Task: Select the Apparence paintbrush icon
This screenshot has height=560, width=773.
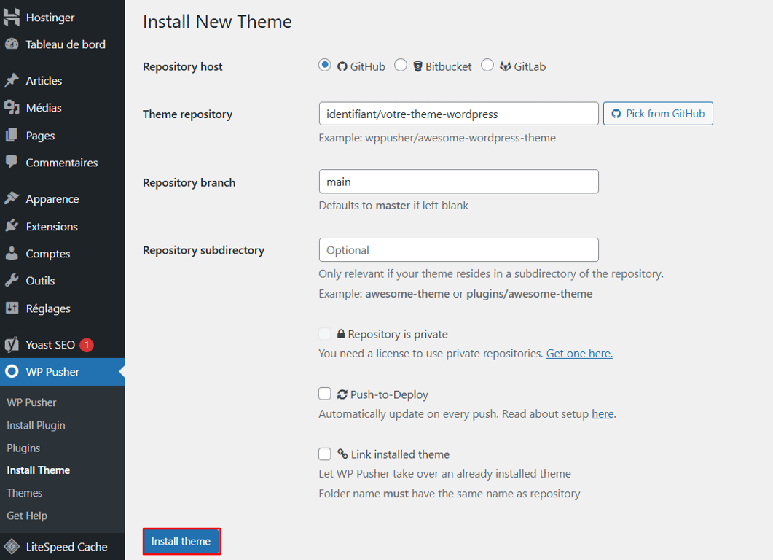Action: (10, 198)
